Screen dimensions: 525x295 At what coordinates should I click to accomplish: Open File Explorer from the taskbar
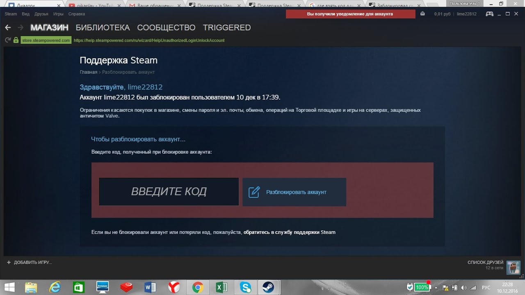point(31,287)
